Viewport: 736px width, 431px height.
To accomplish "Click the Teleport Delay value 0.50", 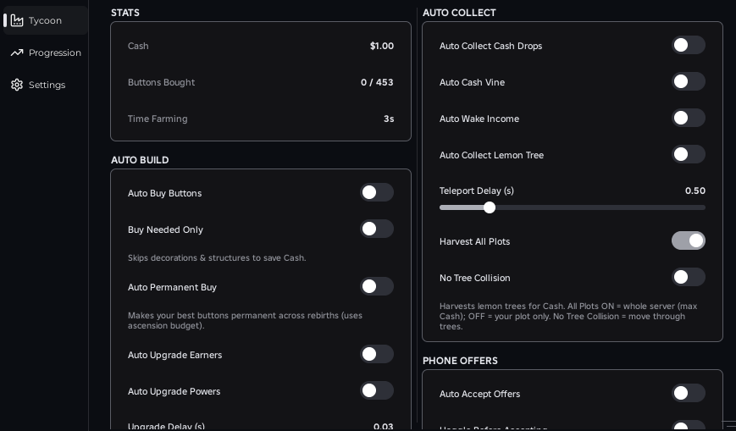I will [695, 191].
